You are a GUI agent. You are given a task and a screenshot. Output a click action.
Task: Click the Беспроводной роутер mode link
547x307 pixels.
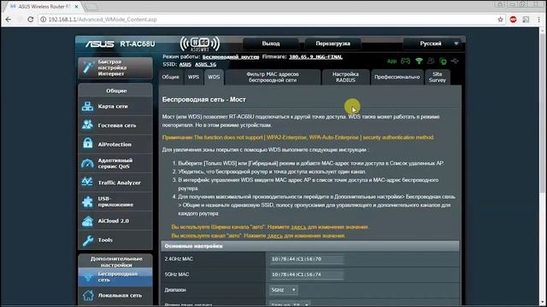tap(231, 57)
